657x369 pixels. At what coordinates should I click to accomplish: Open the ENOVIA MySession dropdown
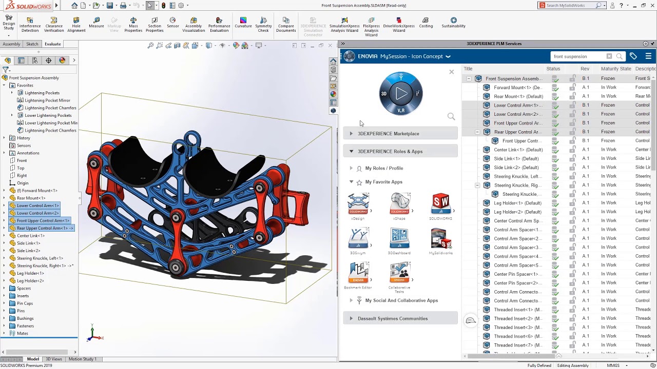tap(448, 56)
